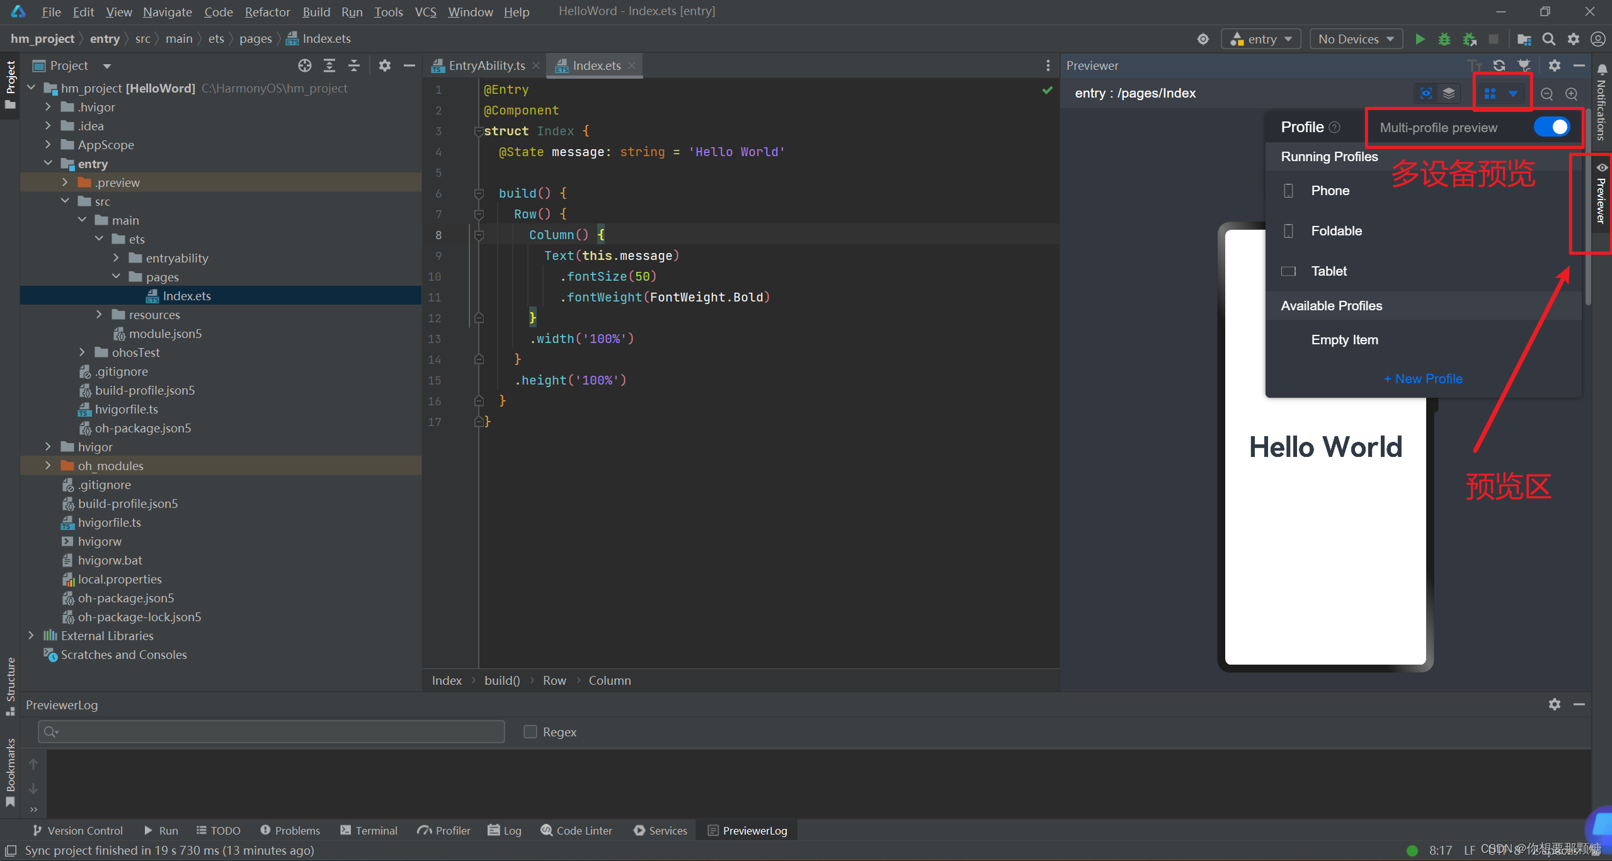The height and width of the screenshot is (861, 1612).
Task: Zoom in the preview with magnifier plus
Action: point(1572,94)
